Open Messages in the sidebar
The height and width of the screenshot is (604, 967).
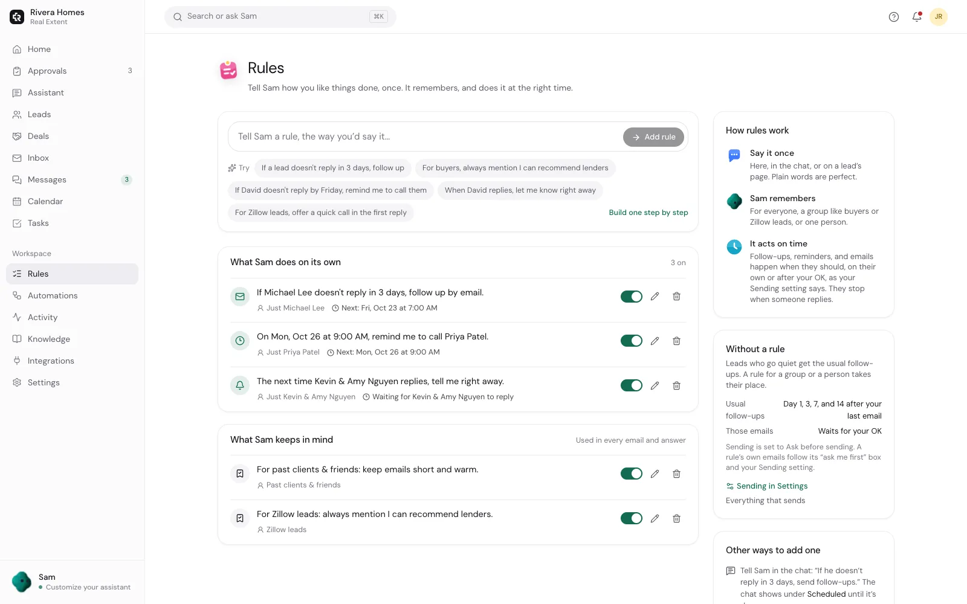pyautogui.click(x=72, y=180)
